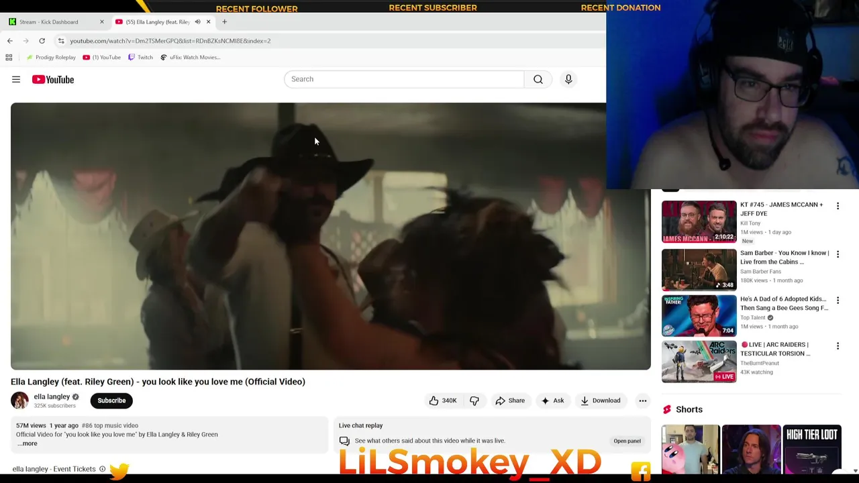Click the live chat replay chat icon

(x=344, y=441)
